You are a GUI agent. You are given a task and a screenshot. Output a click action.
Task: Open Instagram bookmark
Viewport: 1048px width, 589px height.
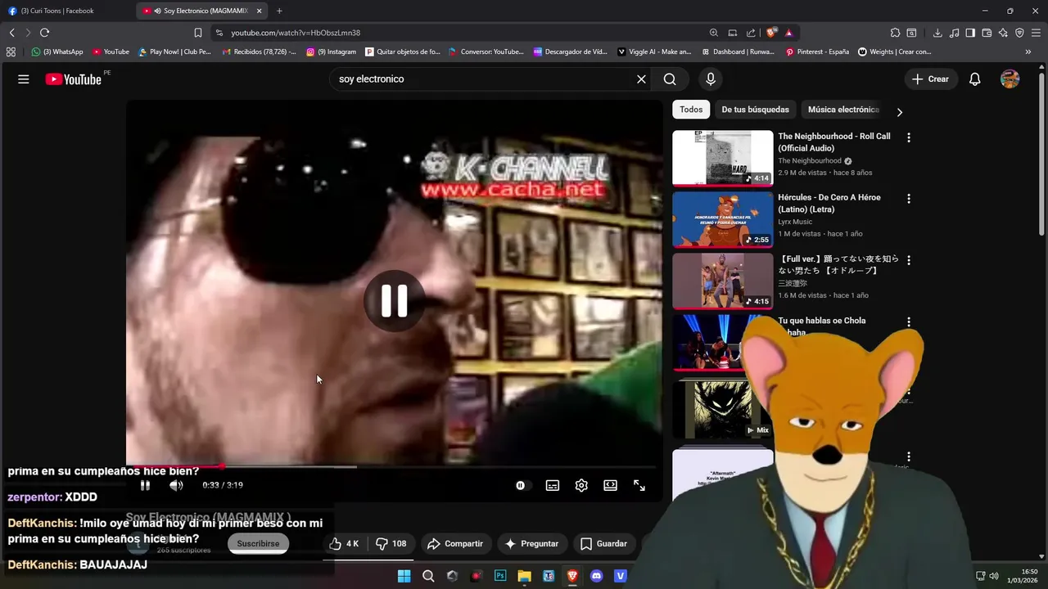click(x=331, y=52)
